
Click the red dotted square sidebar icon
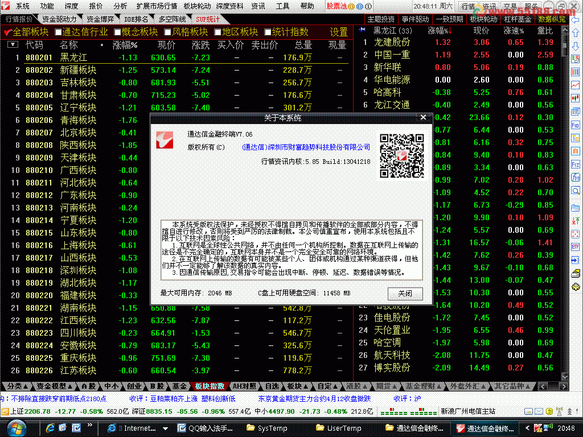576,234
